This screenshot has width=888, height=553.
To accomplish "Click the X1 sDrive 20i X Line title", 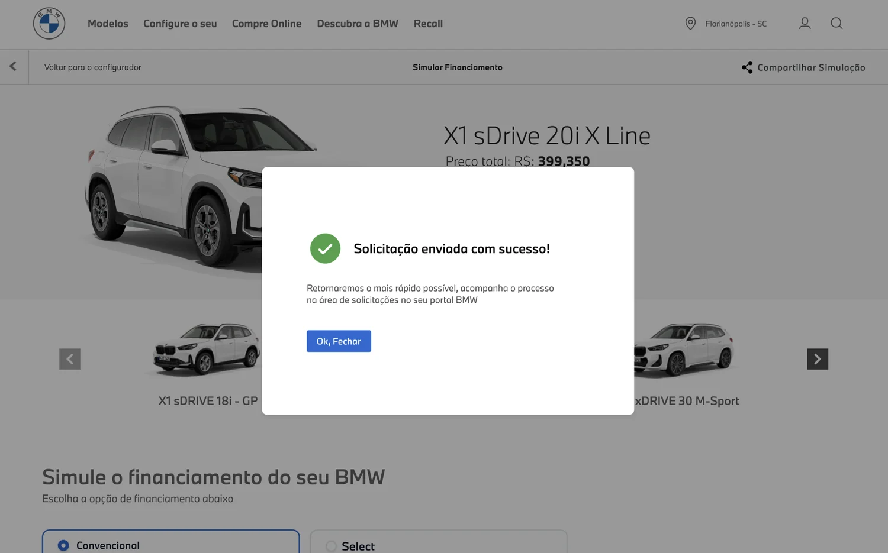I will pyautogui.click(x=547, y=135).
